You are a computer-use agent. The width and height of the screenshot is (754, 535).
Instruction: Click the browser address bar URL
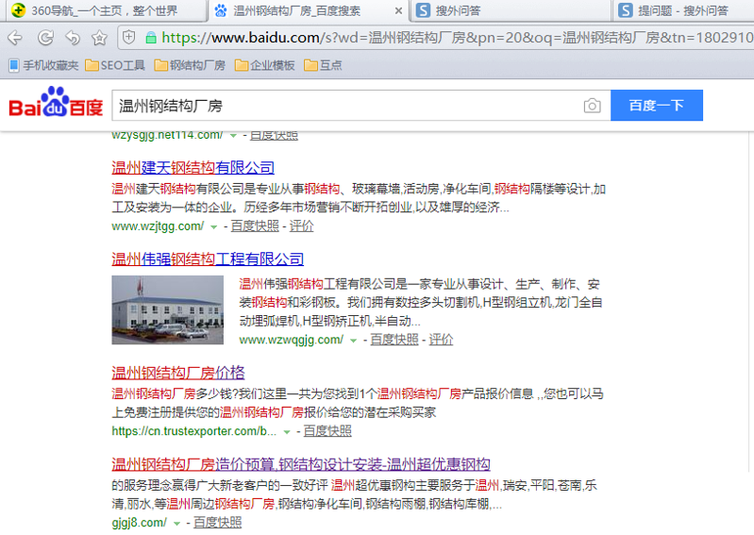(x=457, y=38)
